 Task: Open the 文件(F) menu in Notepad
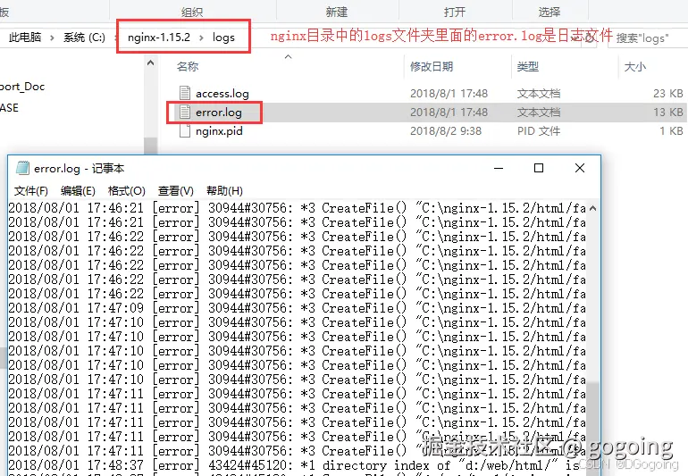point(30,191)
